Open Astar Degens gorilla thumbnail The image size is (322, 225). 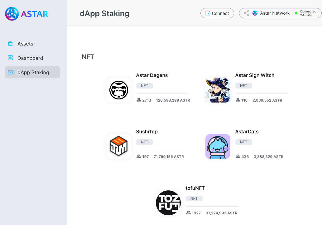pos(119,90)
